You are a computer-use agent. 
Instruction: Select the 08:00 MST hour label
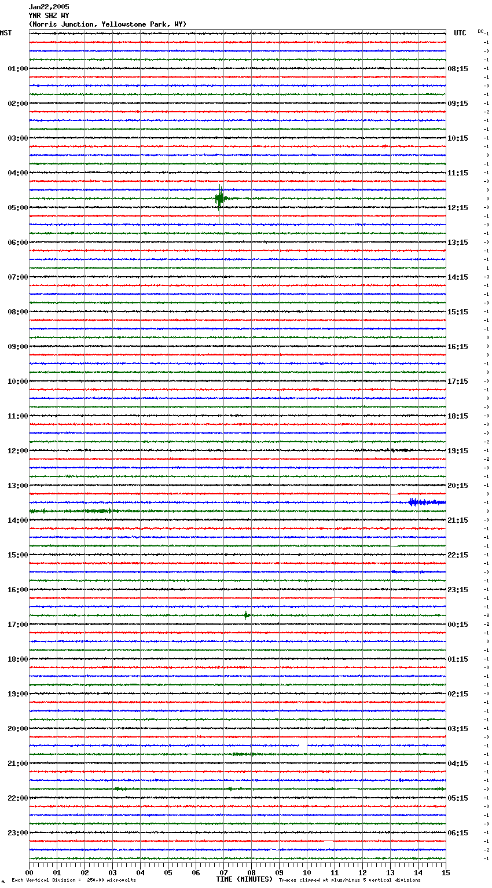tap(18, 312)
